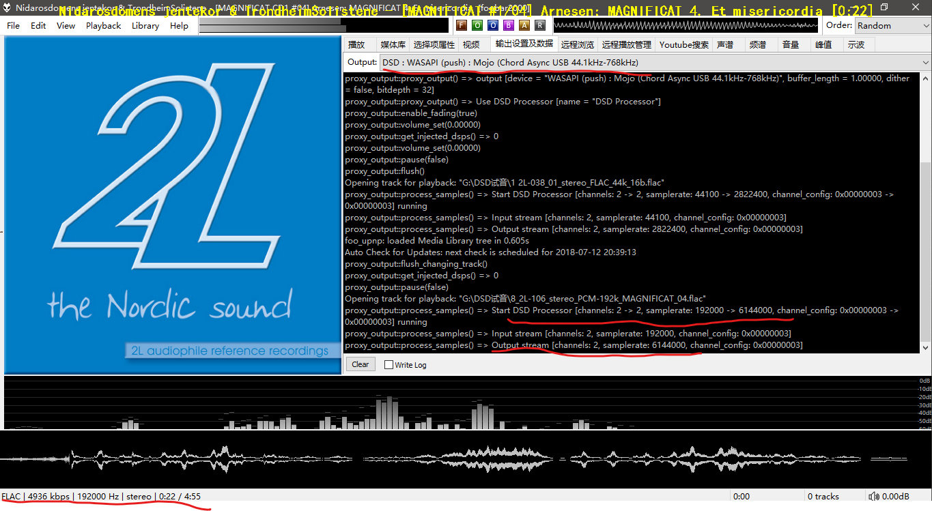Seek within the waveform seekbar
This screenshot has height=511, width=932.
click(x=464, y=458)
